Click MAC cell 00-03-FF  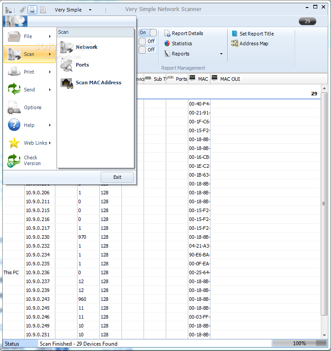199,317
